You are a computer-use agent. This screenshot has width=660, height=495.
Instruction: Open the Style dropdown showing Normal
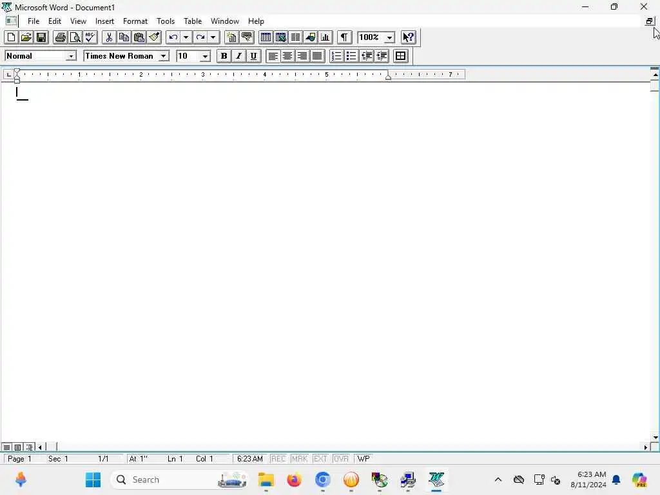(71, 56)
